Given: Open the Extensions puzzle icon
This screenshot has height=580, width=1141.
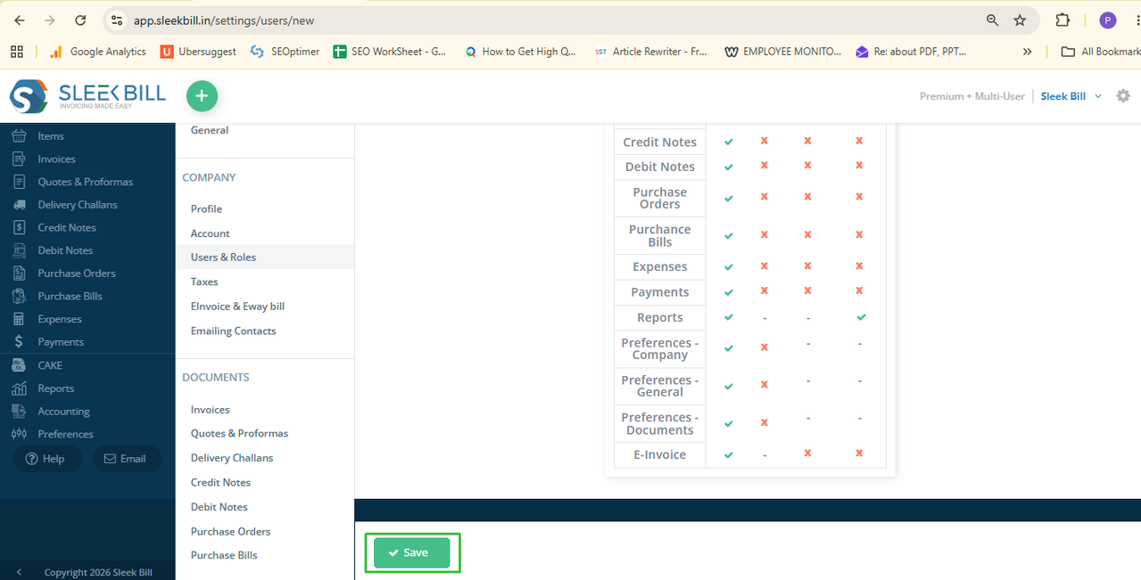Looking at the screenshot, I should tap(1062, 20).
